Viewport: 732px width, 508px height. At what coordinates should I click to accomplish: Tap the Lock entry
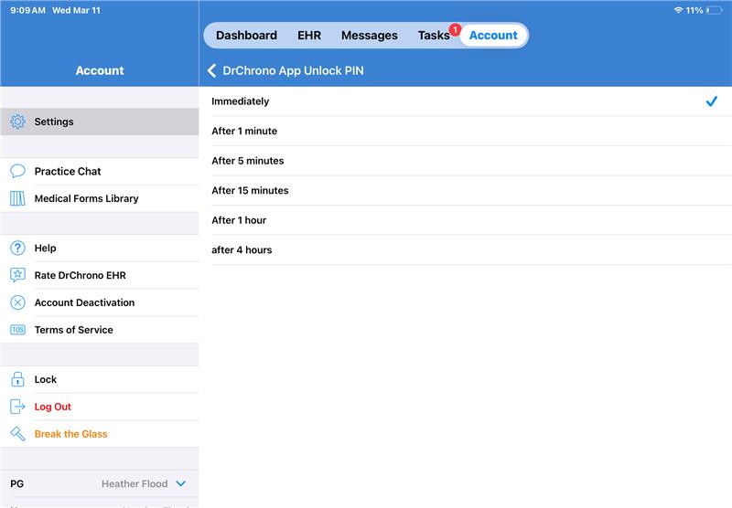[100, 379]
